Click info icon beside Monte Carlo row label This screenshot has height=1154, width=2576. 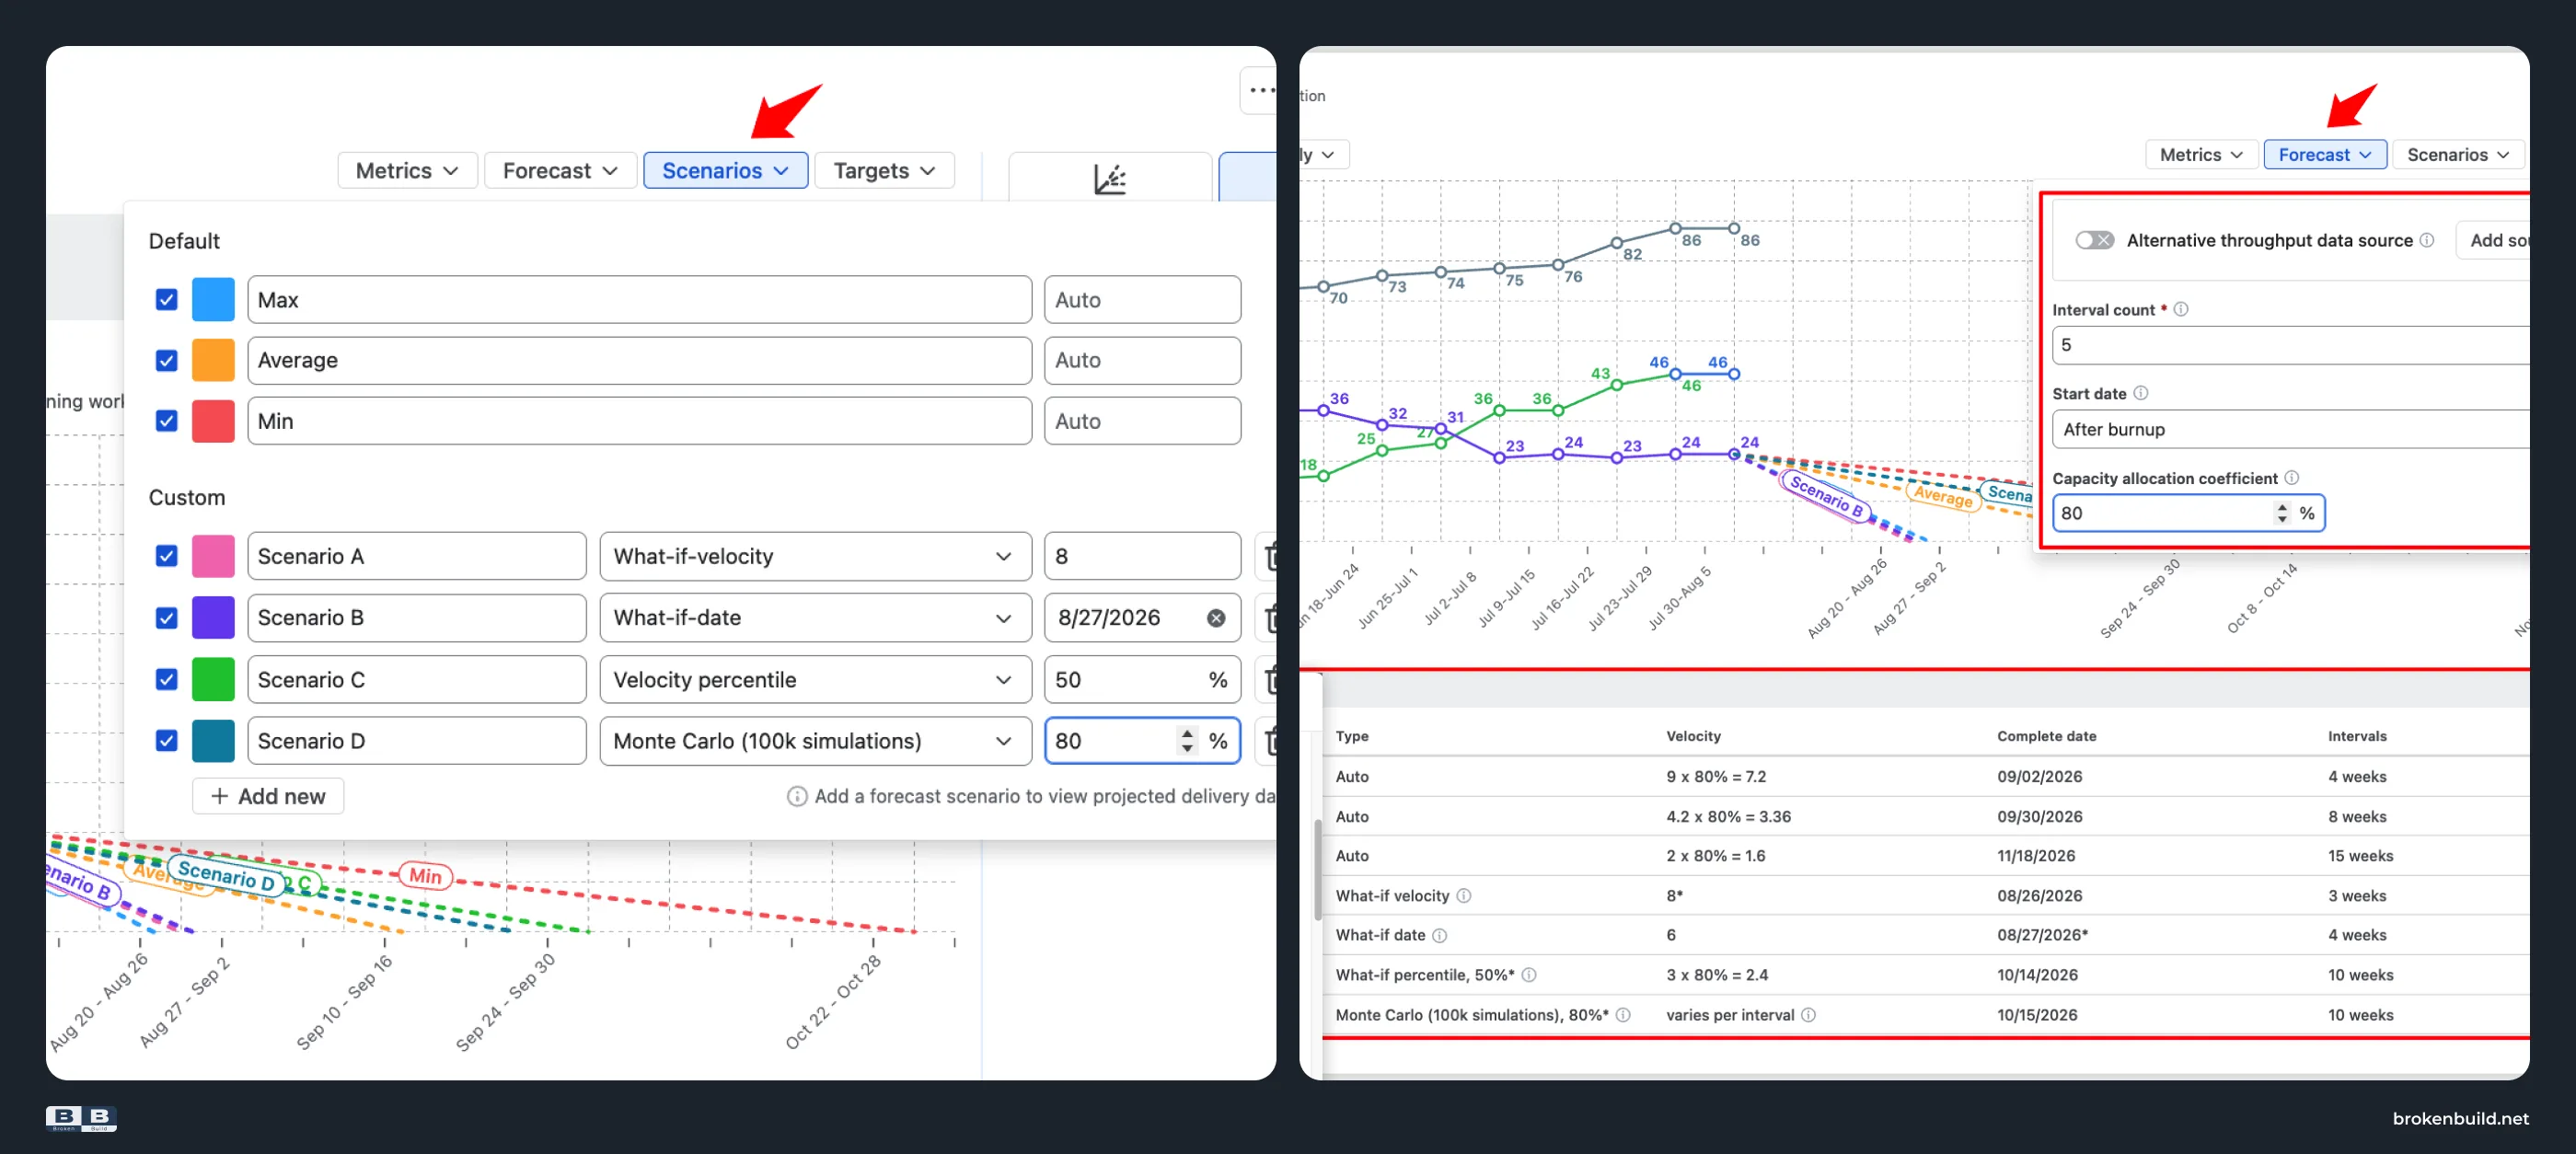(x=1623, y=1014)
